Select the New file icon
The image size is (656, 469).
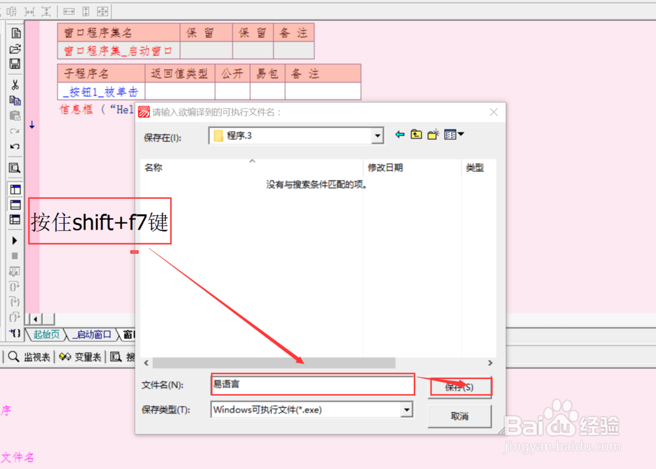(16, 33)
